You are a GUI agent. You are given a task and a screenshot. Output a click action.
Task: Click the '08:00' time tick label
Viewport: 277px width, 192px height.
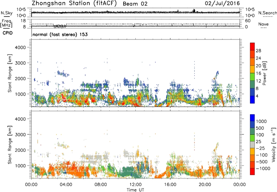pos(101,185)
